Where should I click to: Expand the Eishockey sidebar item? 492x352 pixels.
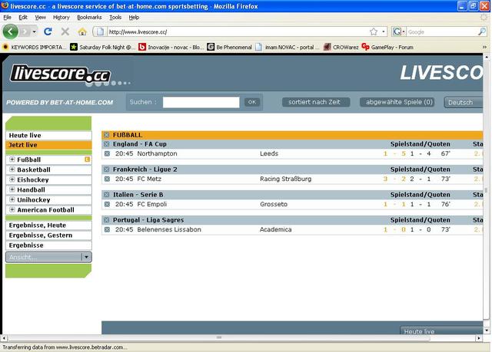(12, 179)
